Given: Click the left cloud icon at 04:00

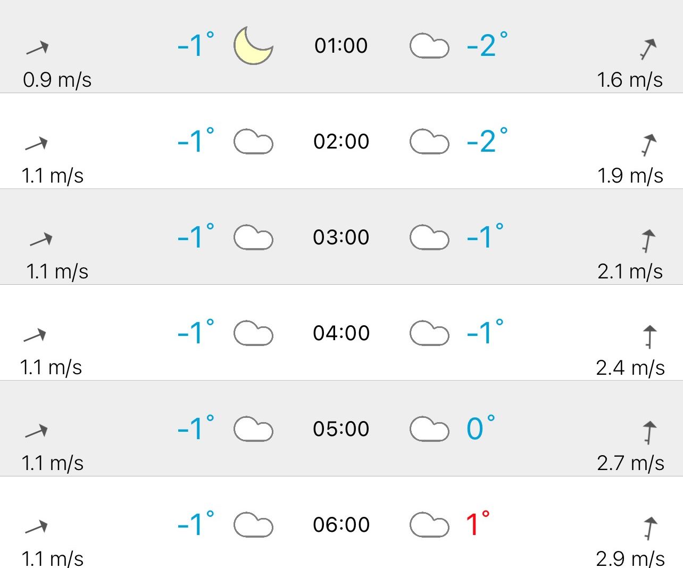Looking at the screenshot, I should tap(253, 333).
